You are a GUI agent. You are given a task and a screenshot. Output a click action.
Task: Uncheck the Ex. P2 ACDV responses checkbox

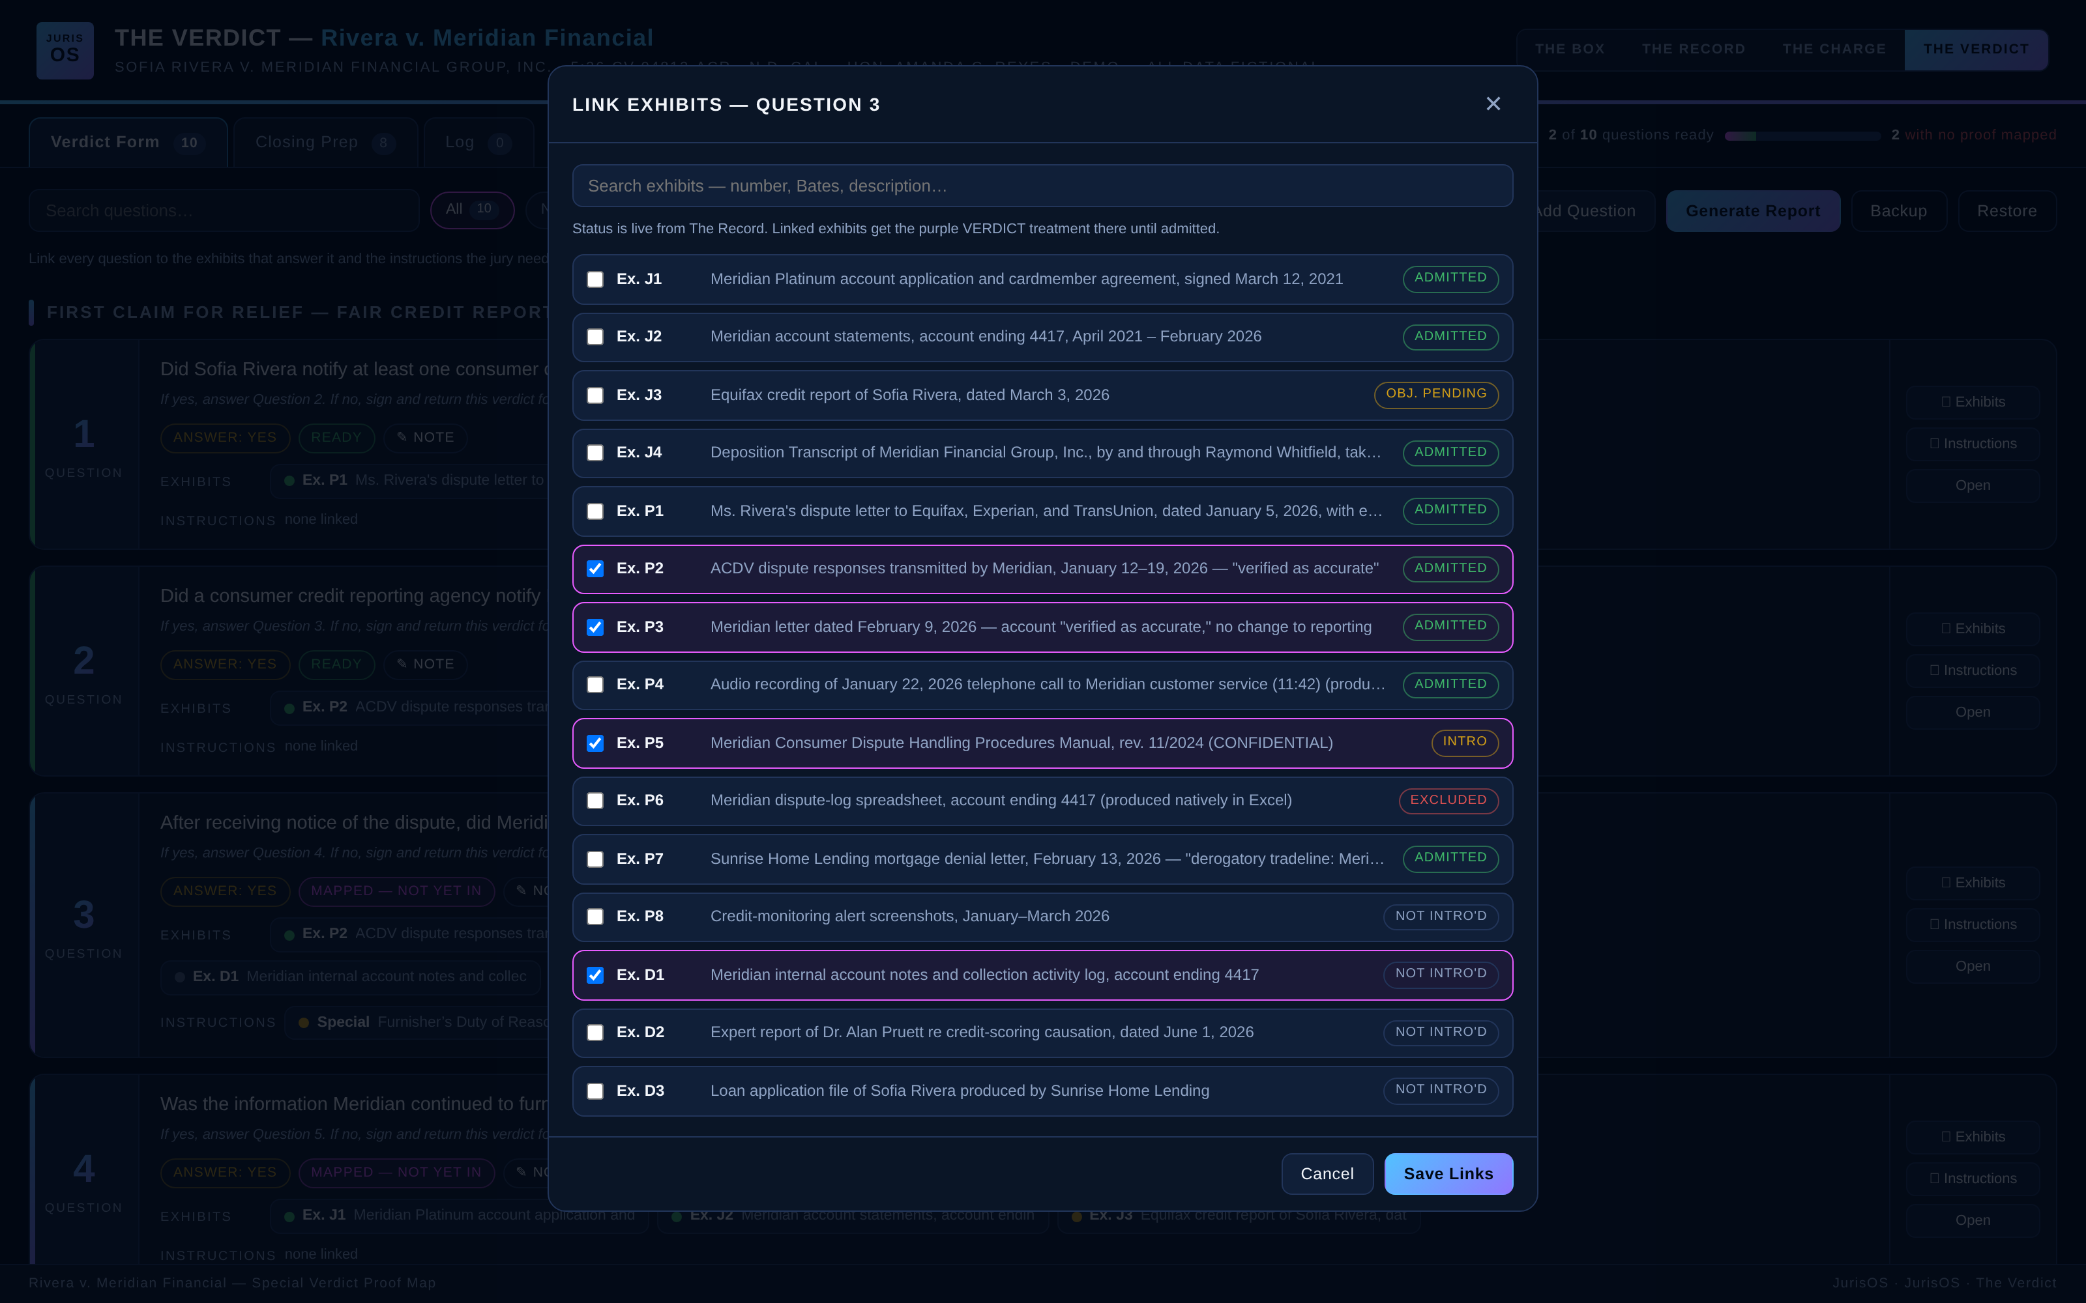[595, 569]
